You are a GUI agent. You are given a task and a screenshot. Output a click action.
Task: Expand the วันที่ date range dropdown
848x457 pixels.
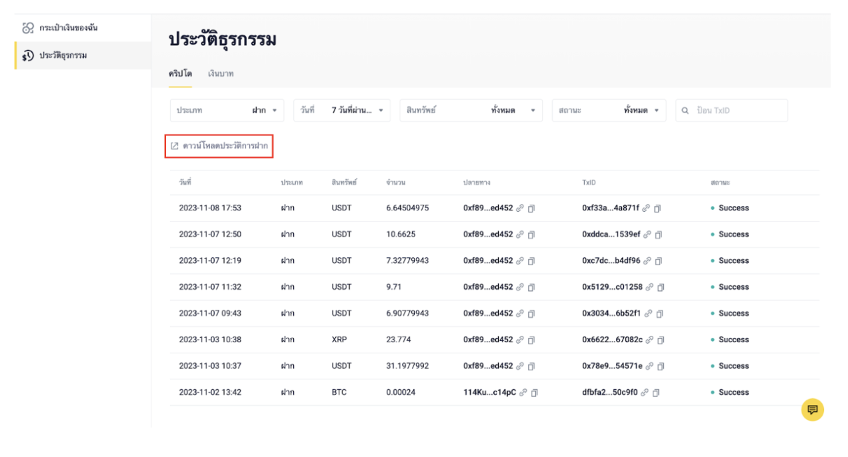[342, 111]
